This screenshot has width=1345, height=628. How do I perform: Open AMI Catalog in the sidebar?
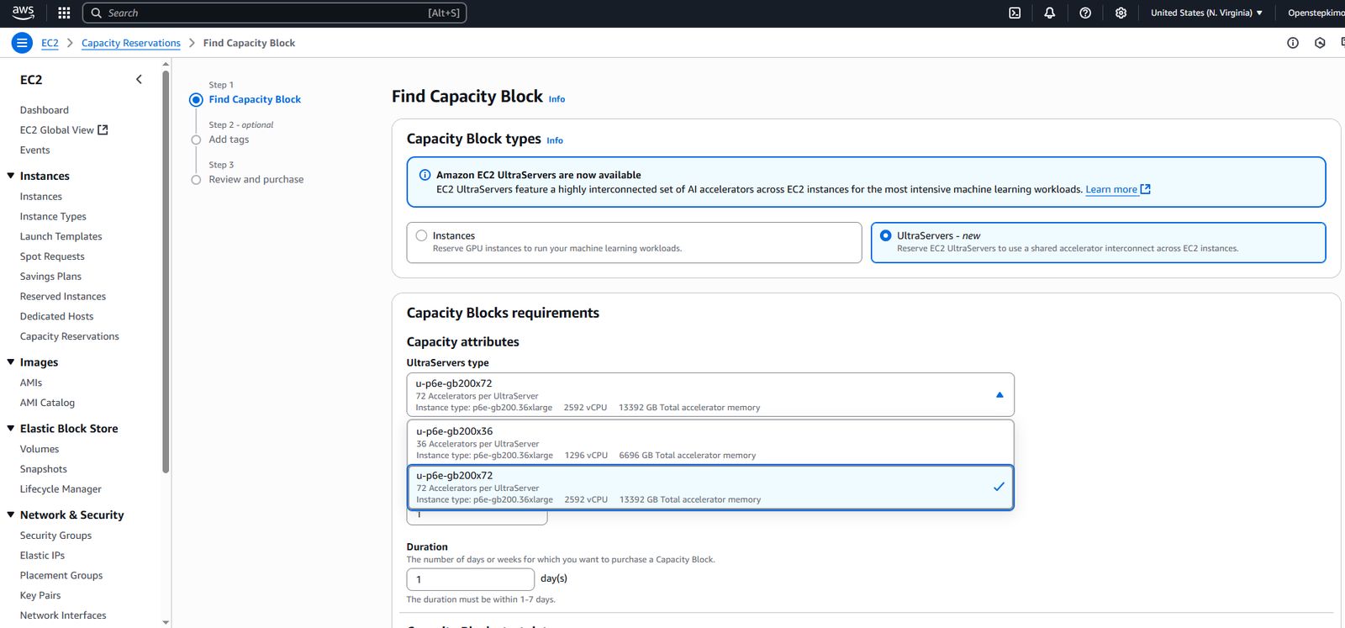[47, 403]
